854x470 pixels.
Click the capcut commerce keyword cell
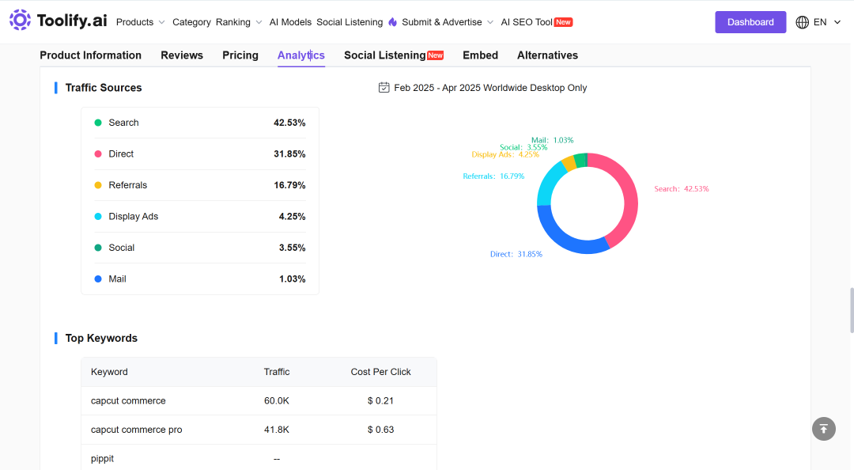(x=129, y=400)
